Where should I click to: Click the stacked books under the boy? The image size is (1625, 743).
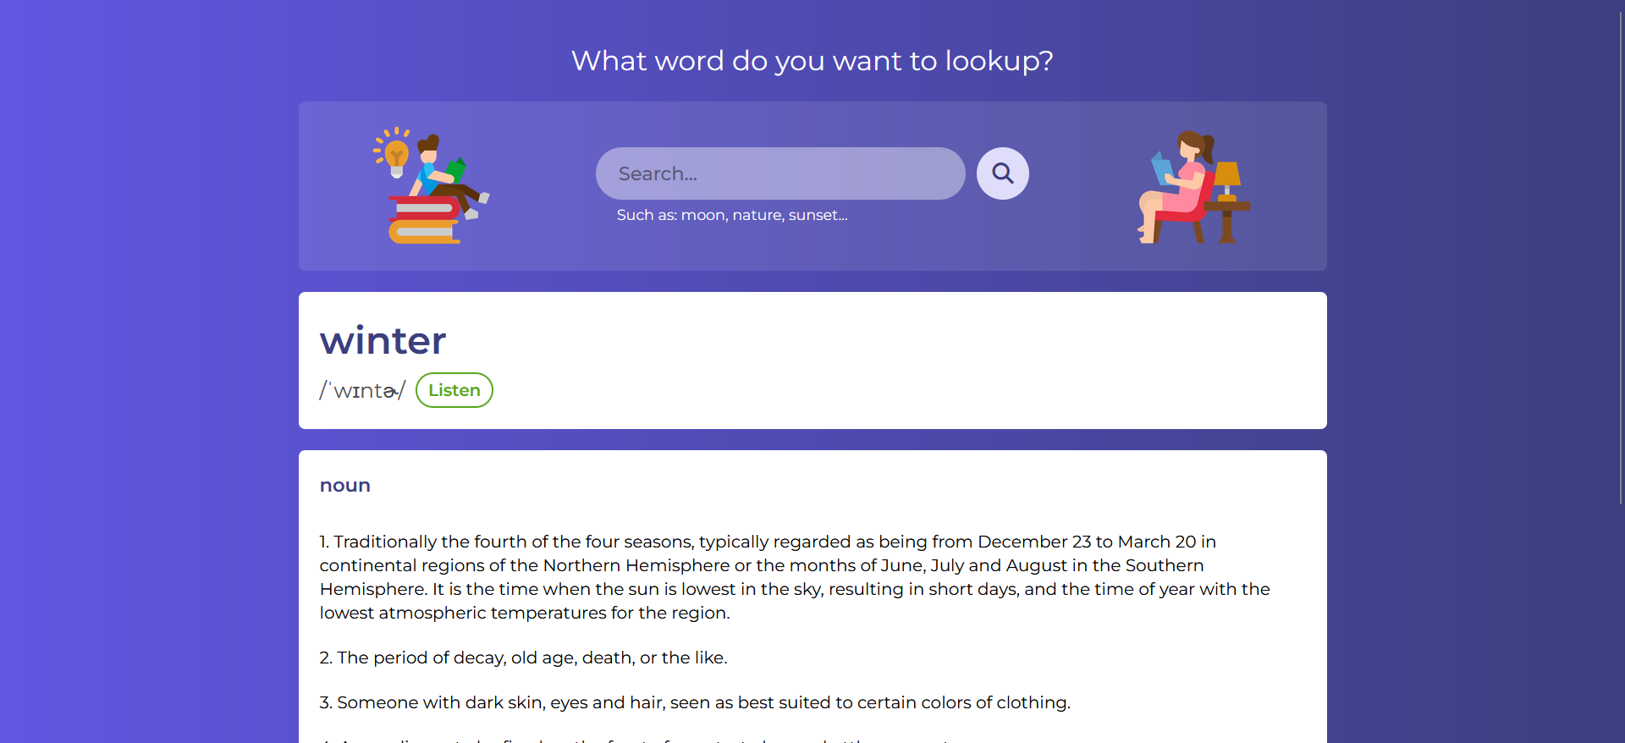[426, 220]
